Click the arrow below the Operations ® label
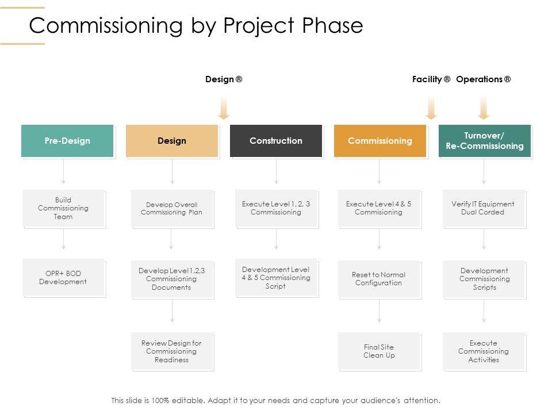 click(x=484, y=108)
